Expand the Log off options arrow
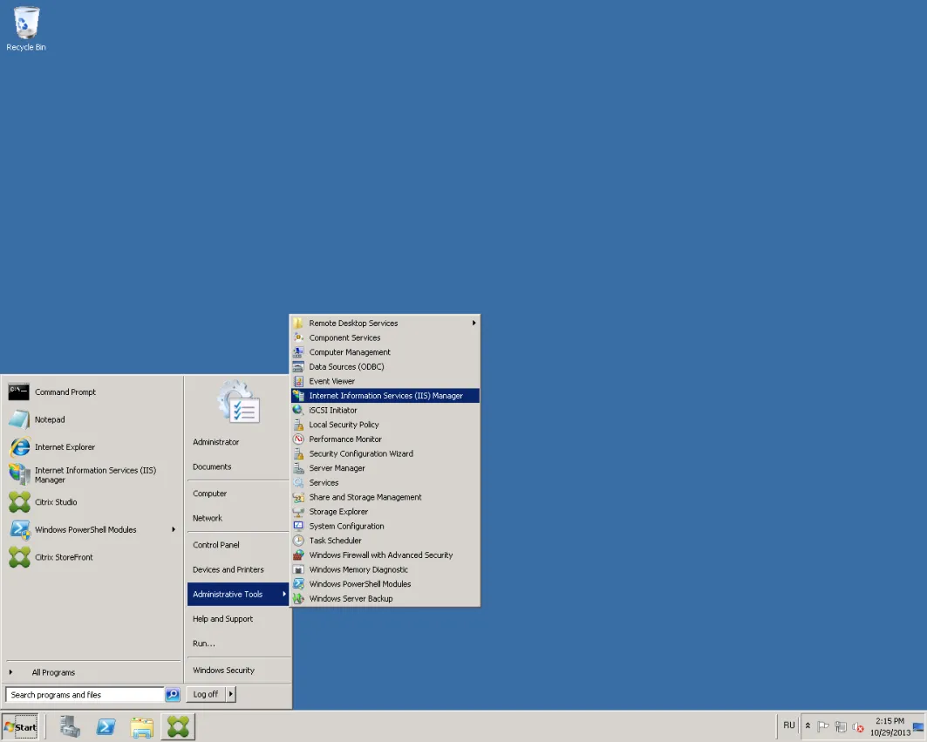Screen dimensions: 927x742 (x=231, y=694)
